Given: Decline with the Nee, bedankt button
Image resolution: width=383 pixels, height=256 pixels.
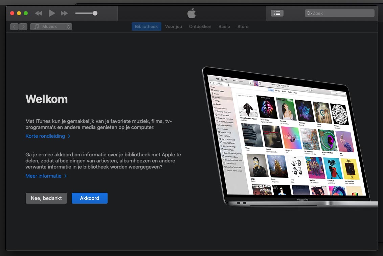Looking at the screenshot, I should (46, 198).
